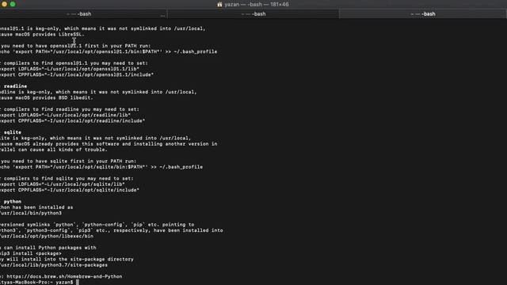Select the right-most highlighted -bash tab
The width and height of the screenshot is (507, 285).
422,14
